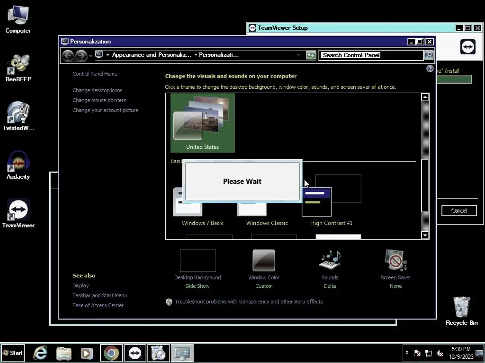
Task: Click the TeamViewer logo in Setup window
Action: 467,47
